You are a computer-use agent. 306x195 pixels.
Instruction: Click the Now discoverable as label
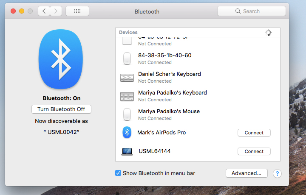[x=61, y=121]
